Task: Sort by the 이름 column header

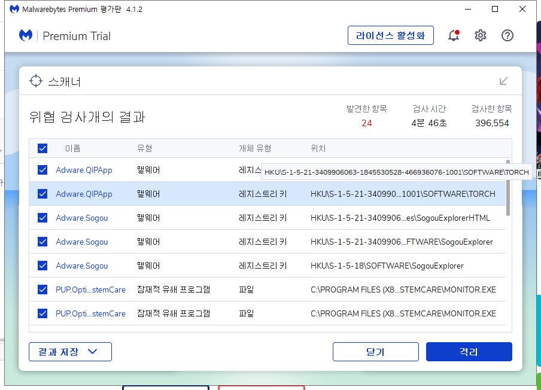Action: pos(73,148)
